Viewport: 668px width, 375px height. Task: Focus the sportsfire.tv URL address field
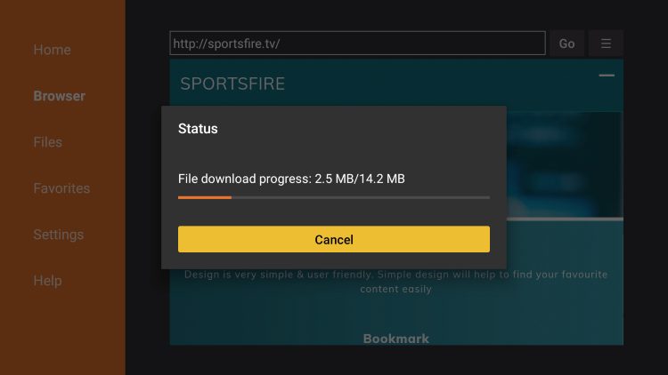[357, 44]
